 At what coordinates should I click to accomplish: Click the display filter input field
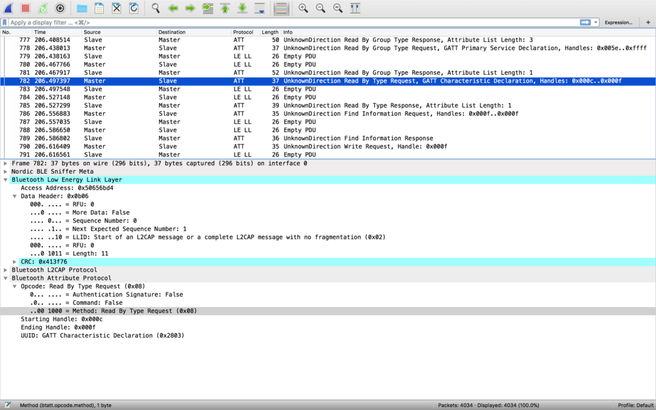coord(293,22)
